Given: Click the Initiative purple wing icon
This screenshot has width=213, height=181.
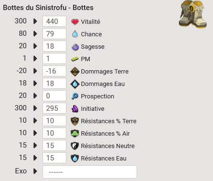Looking at the screenshot, I should 75,109.
